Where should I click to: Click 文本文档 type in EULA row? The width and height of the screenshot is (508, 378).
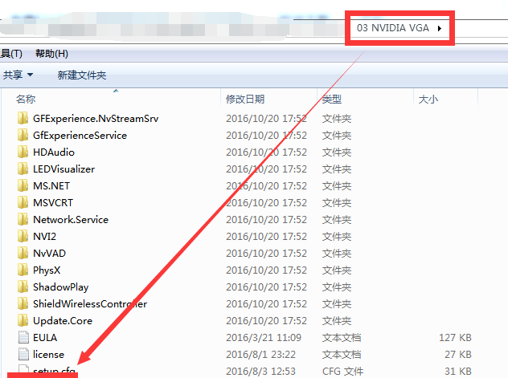tap(342, 338)
